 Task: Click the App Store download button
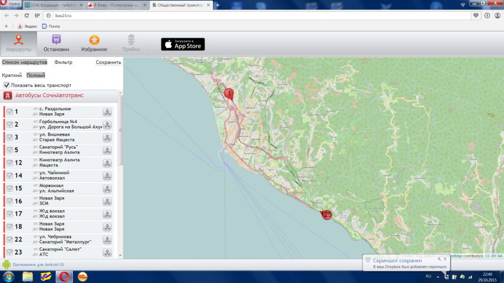point(182,44)
